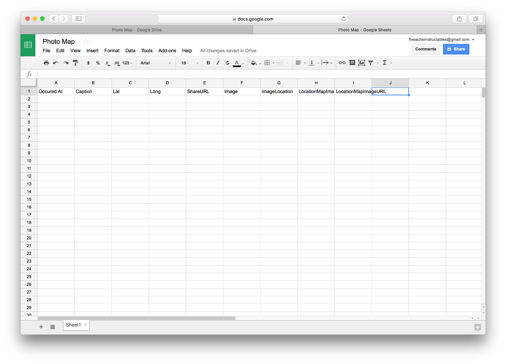Open the Arial font dropdown
The image size is (506, 364).
click(x=156, y=63)
